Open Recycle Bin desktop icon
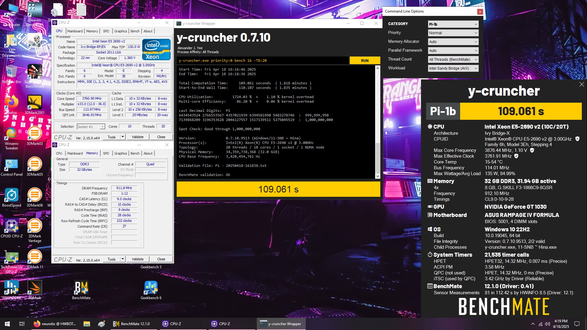This screenshot has height=330, width=587. click(12, 74)
